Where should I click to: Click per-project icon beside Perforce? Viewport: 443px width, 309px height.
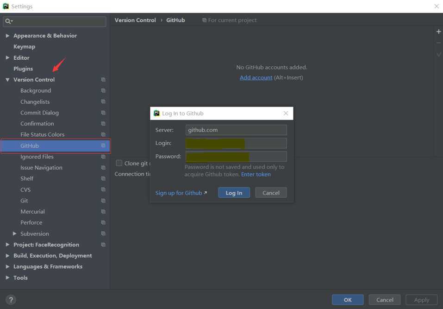pos(103,223)
